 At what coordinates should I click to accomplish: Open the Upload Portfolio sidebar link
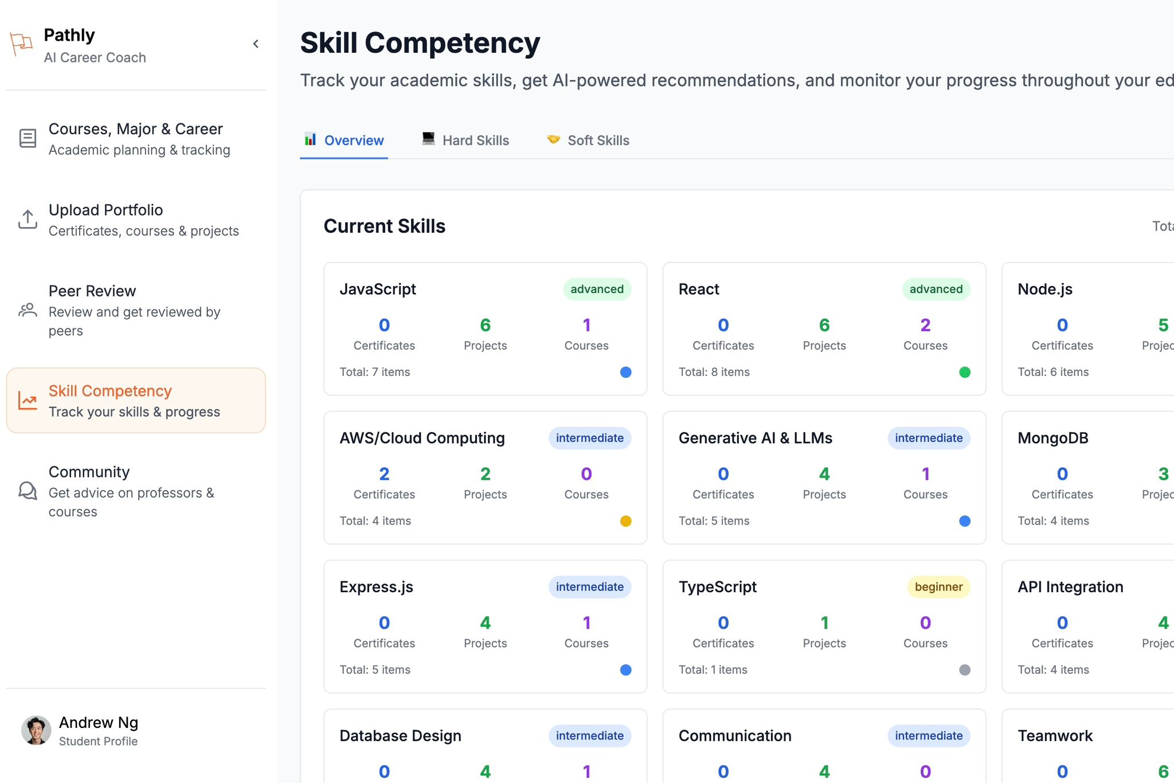[x=106, y=210]
